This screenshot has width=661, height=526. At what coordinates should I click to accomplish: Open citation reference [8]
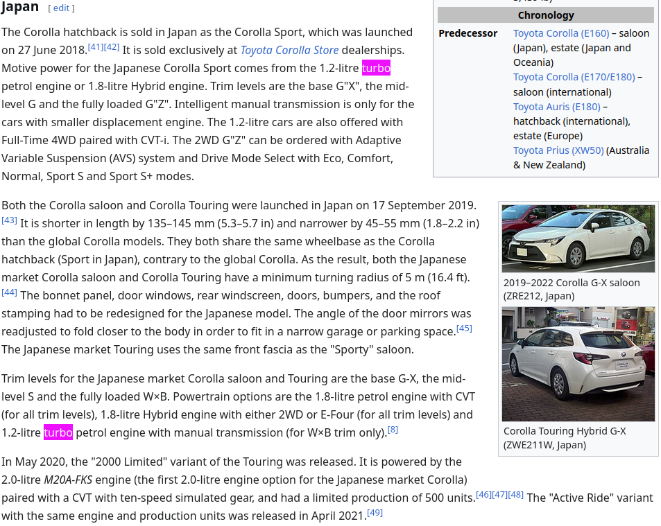(x=393, y=429)
